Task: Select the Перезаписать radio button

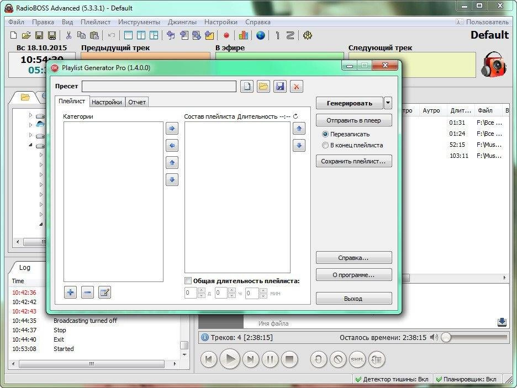Action: [325, 134]
